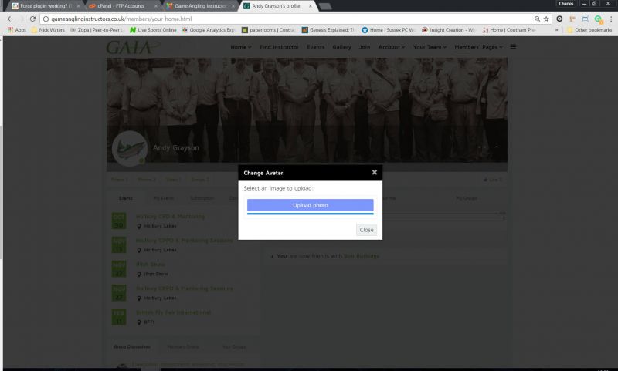Open Google Analytics bookmark
This screenshot has height=371, width=618.
pyautogui.click(x=208, y=30)
